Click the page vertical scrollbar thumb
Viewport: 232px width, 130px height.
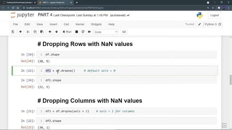click(x=231, y=80)
